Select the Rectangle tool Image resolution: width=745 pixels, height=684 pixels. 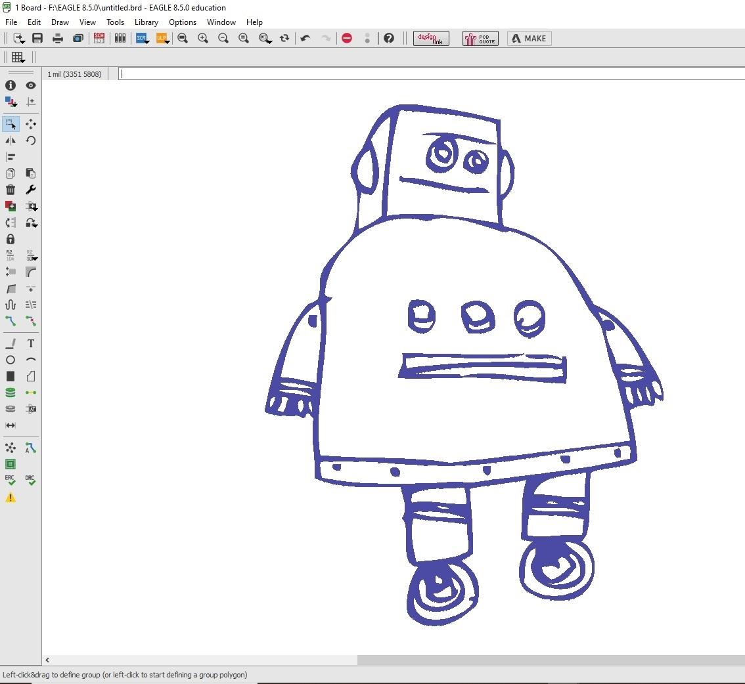[11, 376]
